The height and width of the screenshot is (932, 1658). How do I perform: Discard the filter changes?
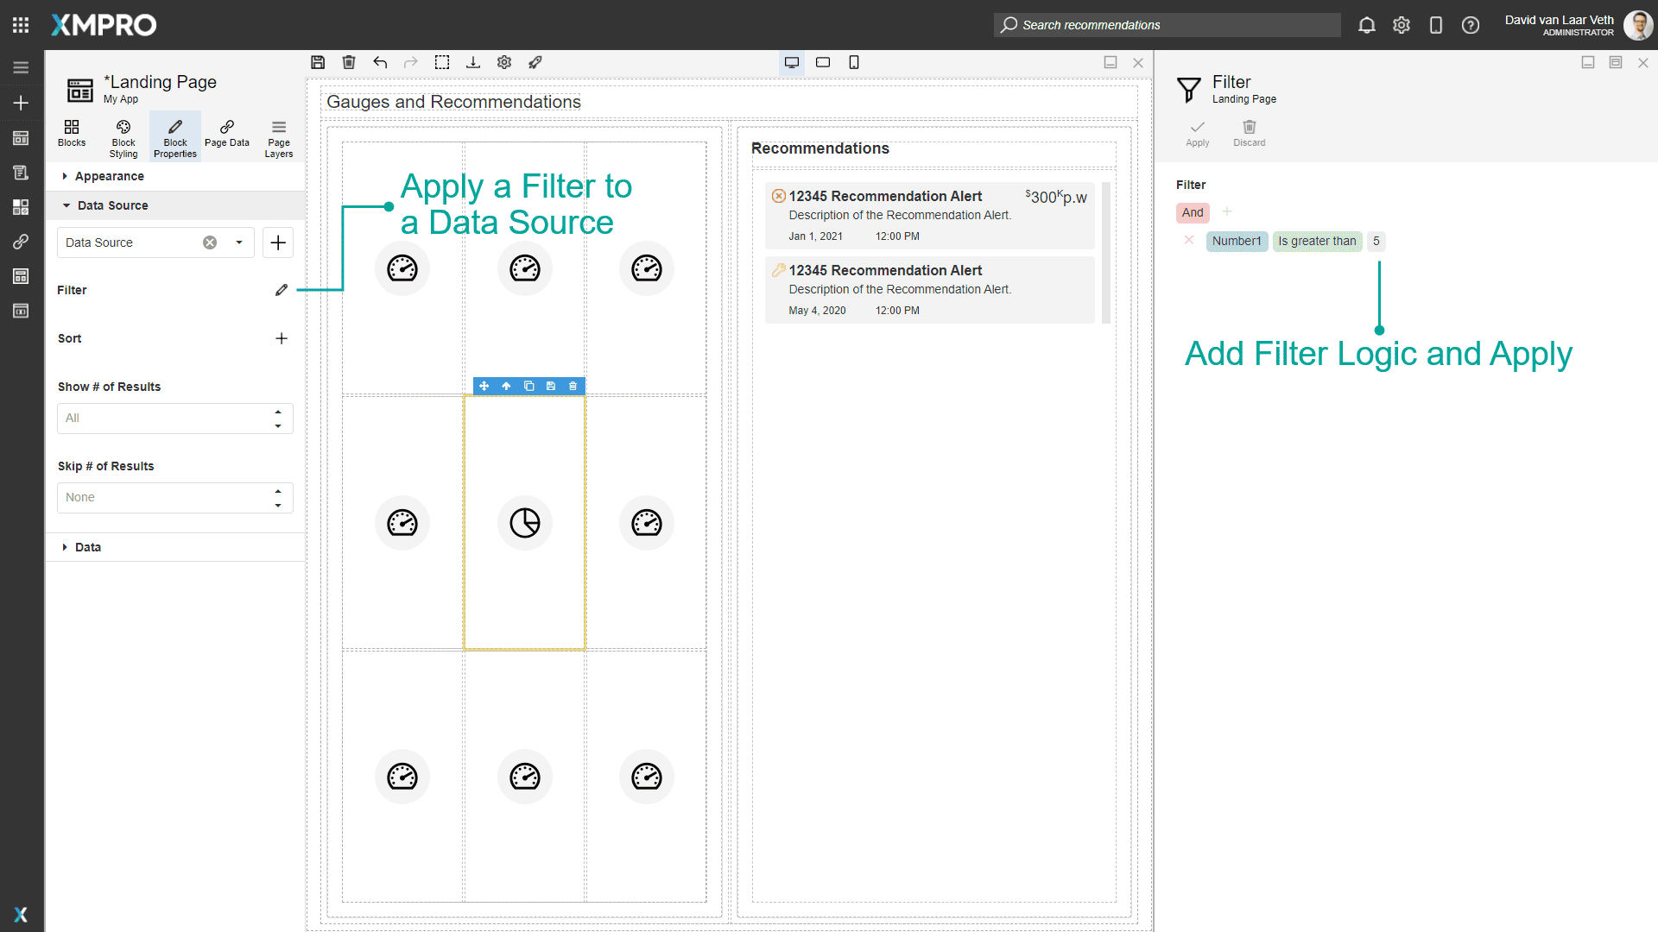coord(1250,134)
